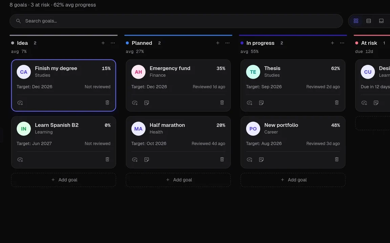Viewport: 390px width, 243px height.
Task: Open notes on the At risk card
Action: click(376, 103)
